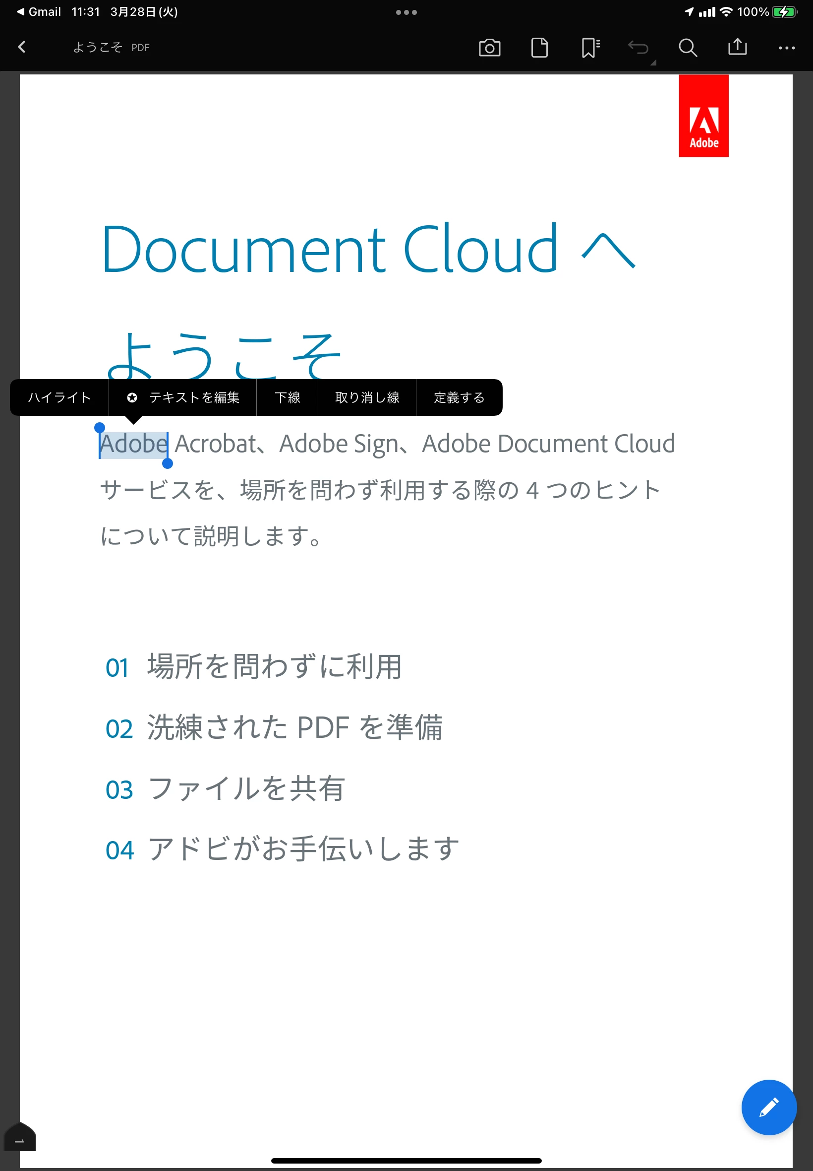Viewport: 813px width, 1171px height.
Task: Tap the text Adobe Document Cloud
Action: 549,444
